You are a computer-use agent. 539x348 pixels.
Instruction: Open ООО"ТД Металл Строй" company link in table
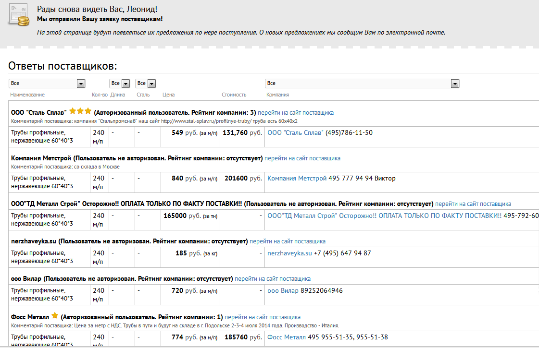[384, 216]
